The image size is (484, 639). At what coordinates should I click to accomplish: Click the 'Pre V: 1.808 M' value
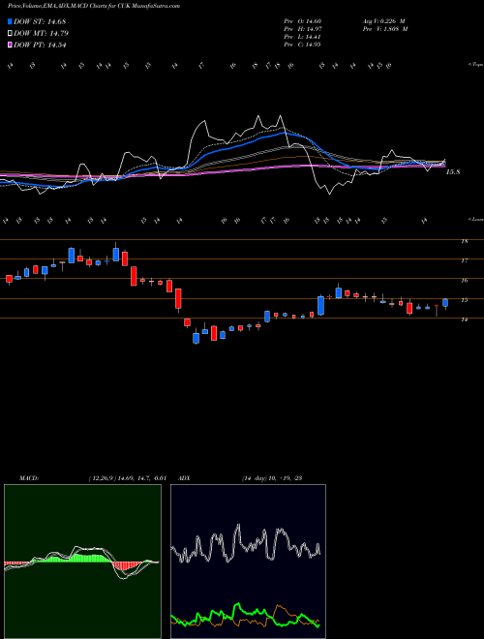(384, 29)
